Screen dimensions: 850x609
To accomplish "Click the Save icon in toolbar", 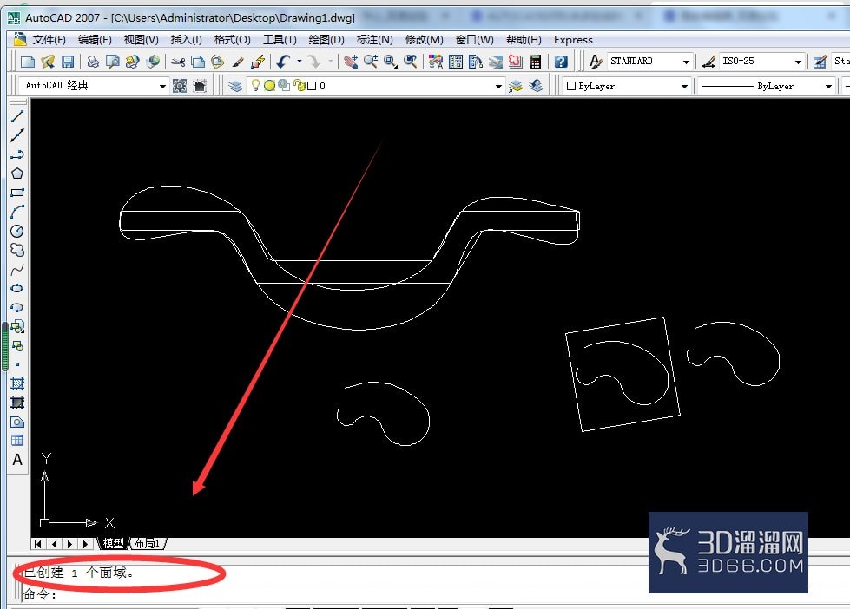I will click(x=67, y=62).
